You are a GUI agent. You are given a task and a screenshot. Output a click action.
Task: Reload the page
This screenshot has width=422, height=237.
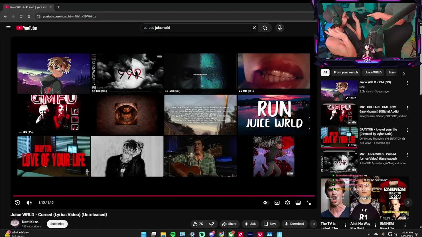pos(21,16)
